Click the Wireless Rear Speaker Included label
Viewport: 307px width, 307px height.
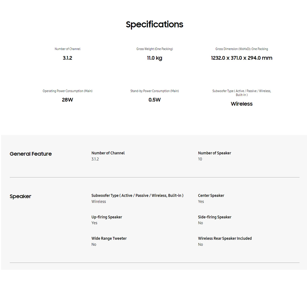pos(225,238)
